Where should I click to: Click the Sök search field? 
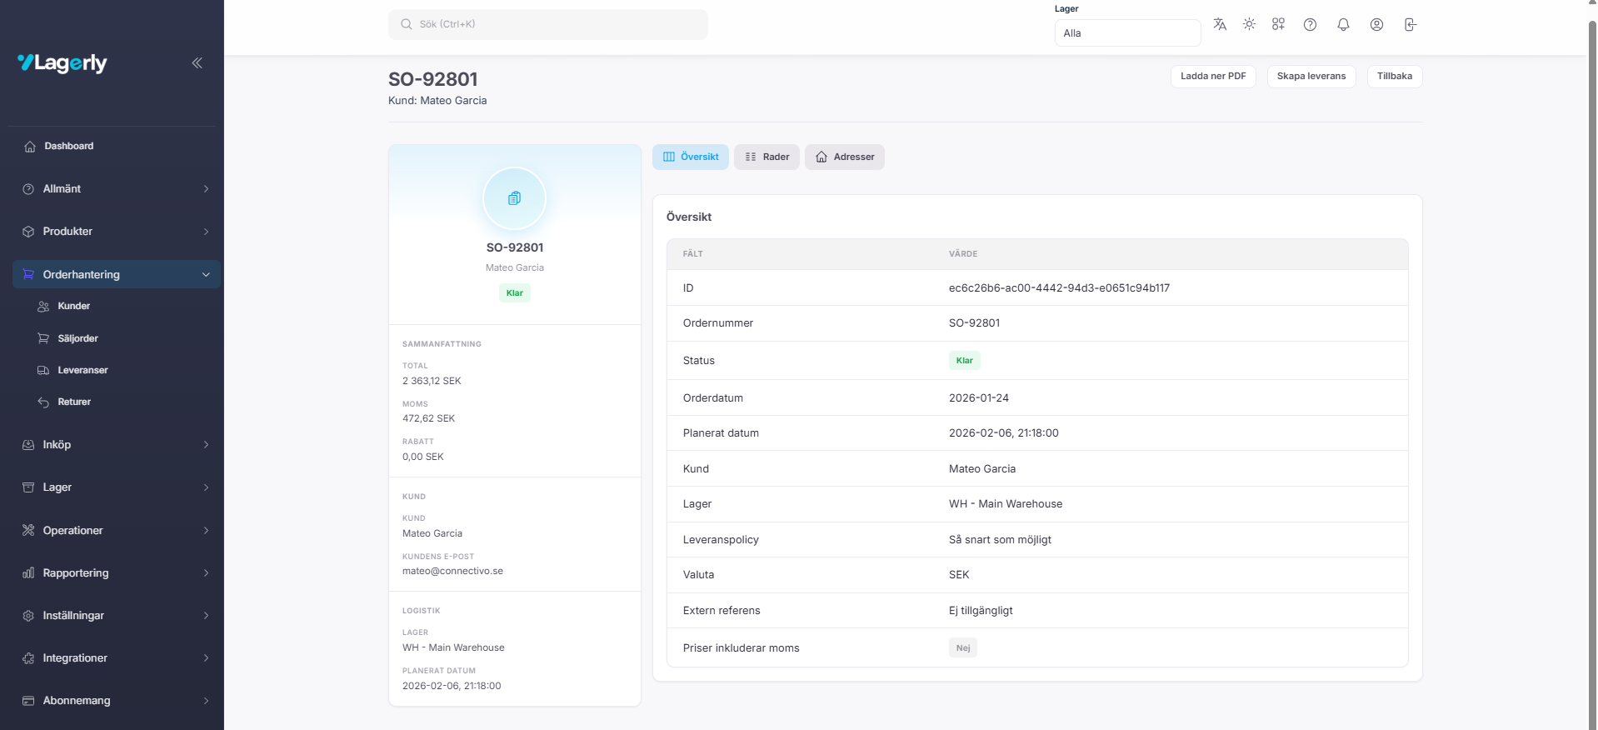547,24
